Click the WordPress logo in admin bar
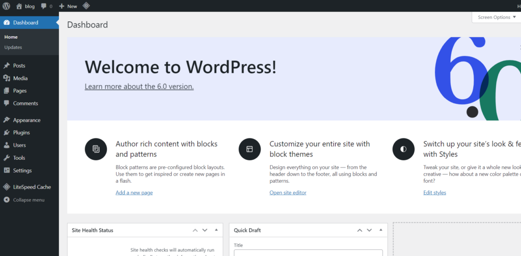 click(x=6, y=6)
